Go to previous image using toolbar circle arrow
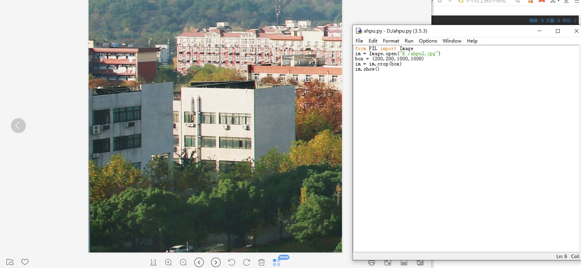 tap(199, 262)
